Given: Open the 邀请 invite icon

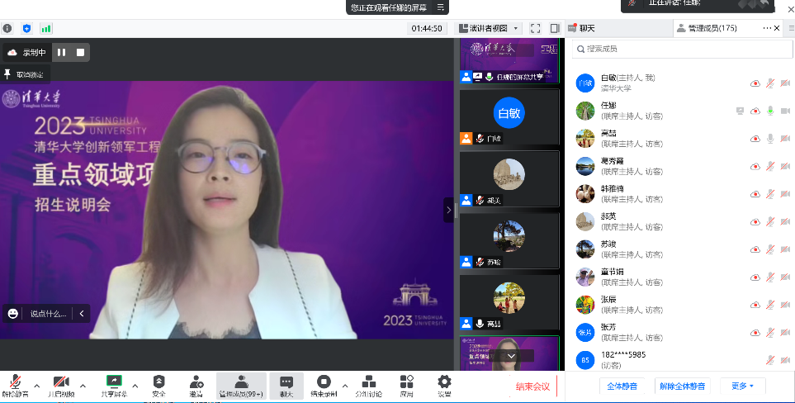Looking at the screenshot, I should tap(196, 386).
